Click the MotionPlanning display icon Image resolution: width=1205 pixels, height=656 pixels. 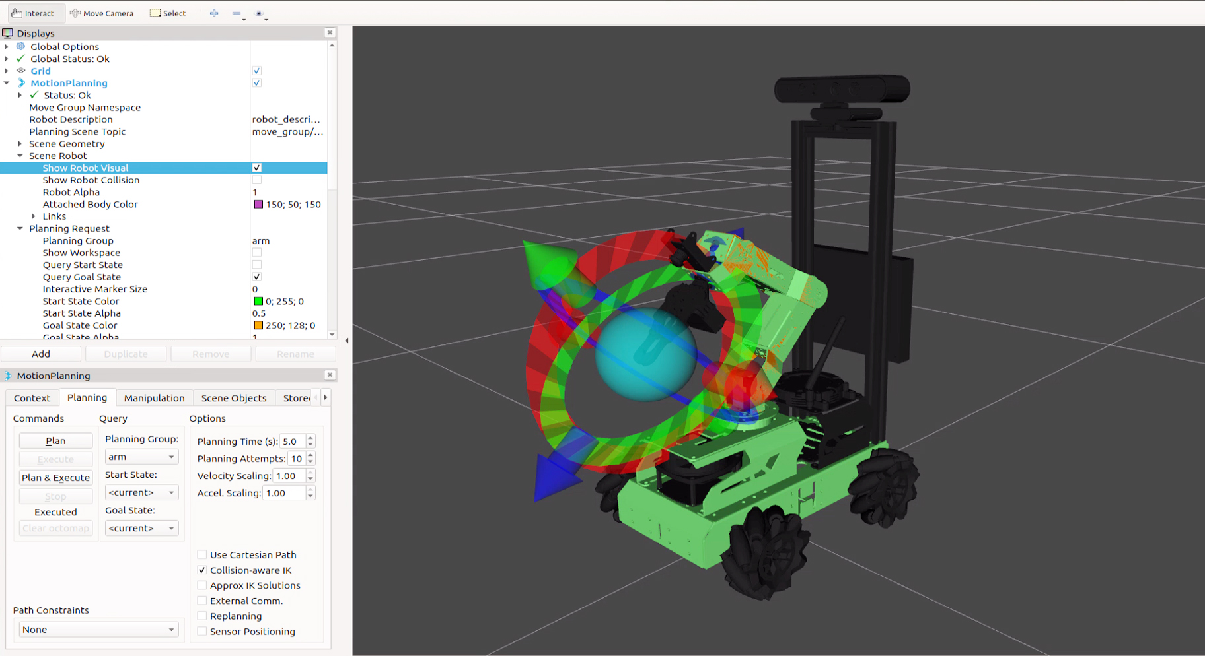(21, 82)
